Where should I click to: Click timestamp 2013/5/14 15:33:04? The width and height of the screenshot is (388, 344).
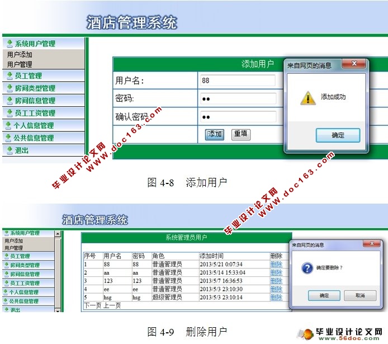point(223,272)
